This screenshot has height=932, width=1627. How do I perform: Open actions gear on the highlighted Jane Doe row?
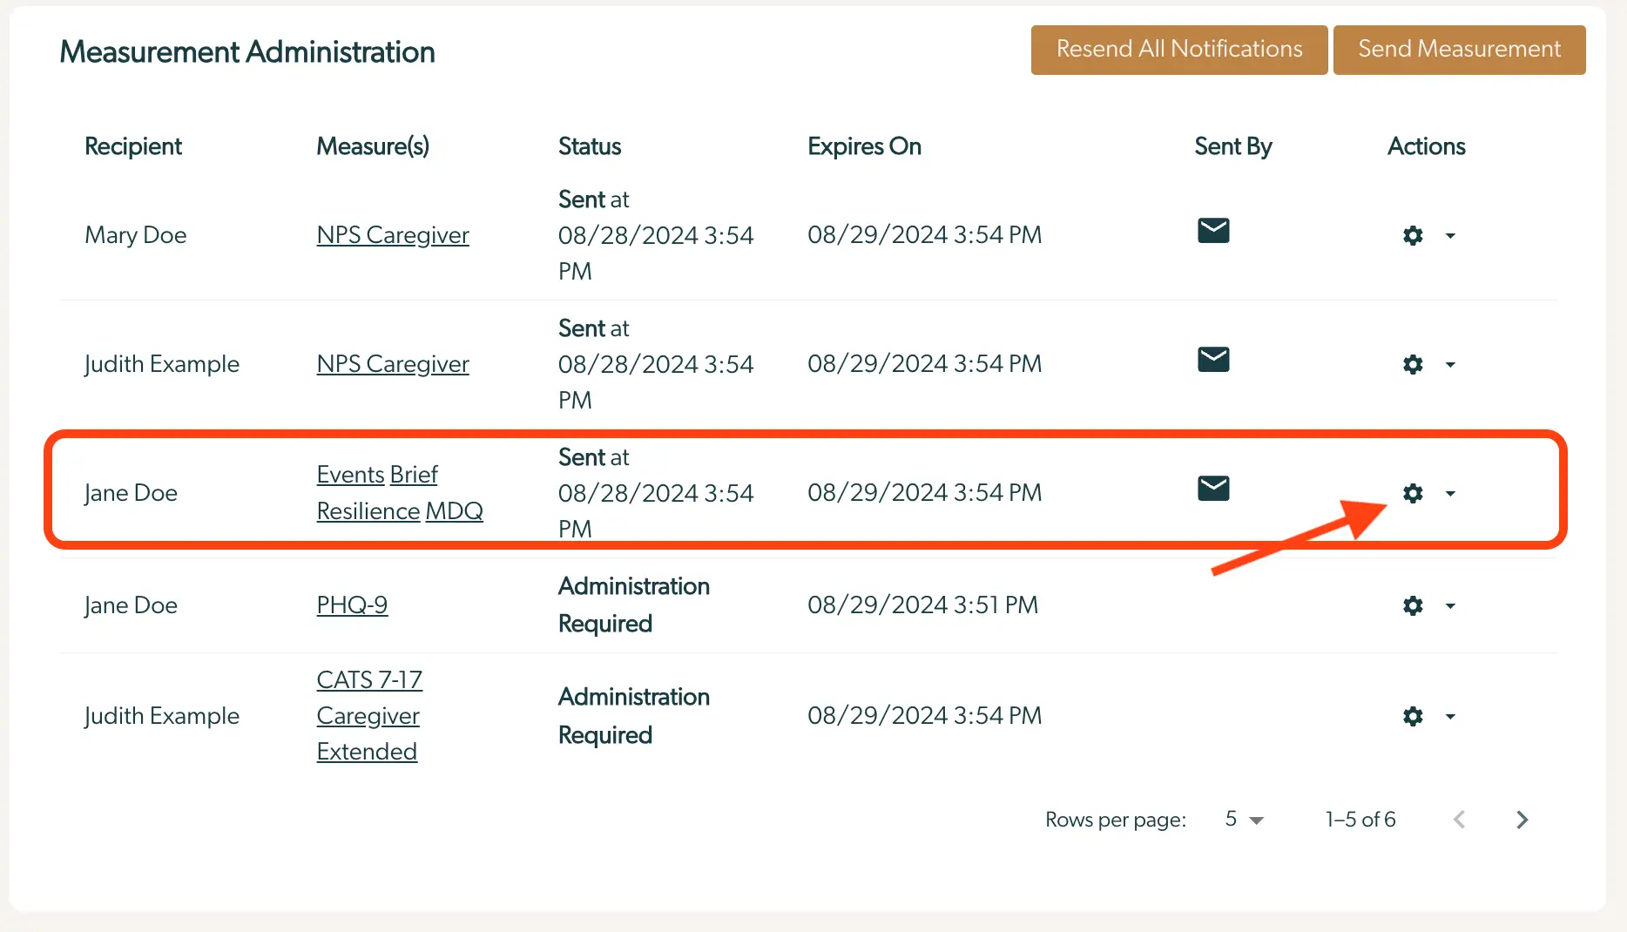1413,493
